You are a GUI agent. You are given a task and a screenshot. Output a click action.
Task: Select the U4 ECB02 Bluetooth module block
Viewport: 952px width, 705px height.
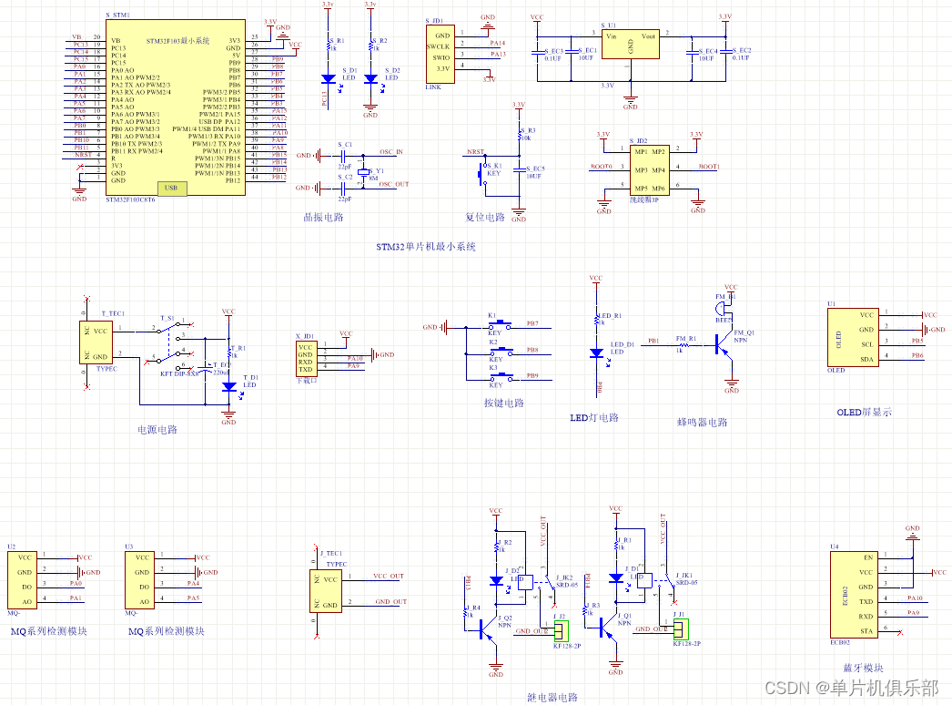click(x=853, y=594)
